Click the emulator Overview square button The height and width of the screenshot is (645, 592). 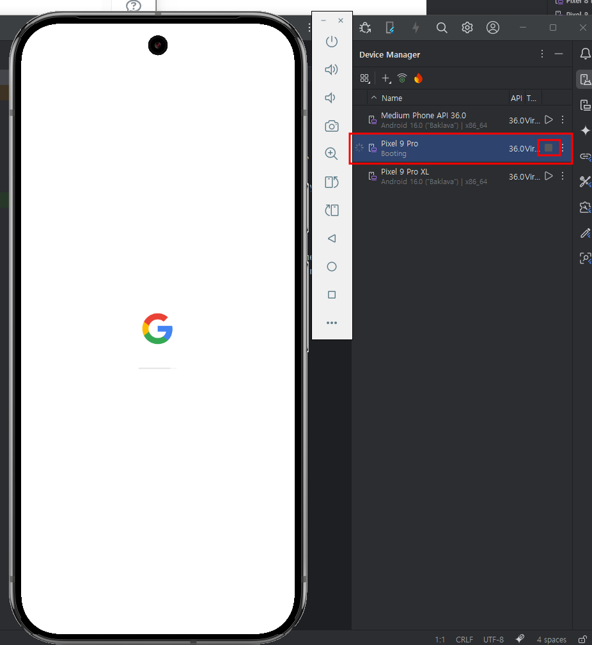tap(332, 295)
